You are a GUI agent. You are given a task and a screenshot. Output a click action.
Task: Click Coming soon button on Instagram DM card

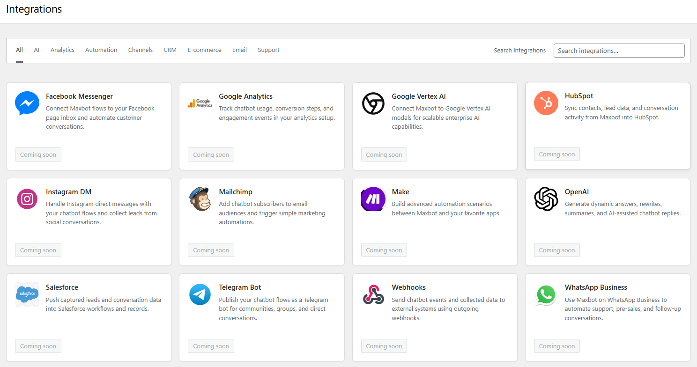tap(38, 250)
